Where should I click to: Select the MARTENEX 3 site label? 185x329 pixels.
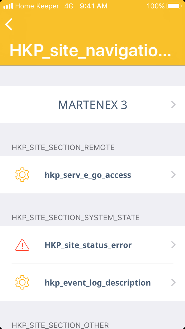click(x=92, y=105)
